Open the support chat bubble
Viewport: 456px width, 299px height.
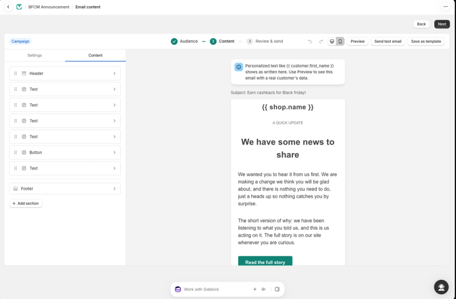pos(441,287)
